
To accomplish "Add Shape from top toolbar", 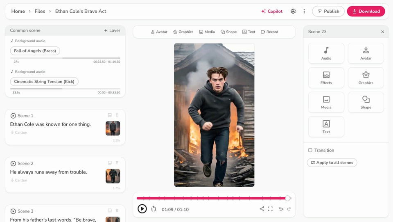I will 228,32.
